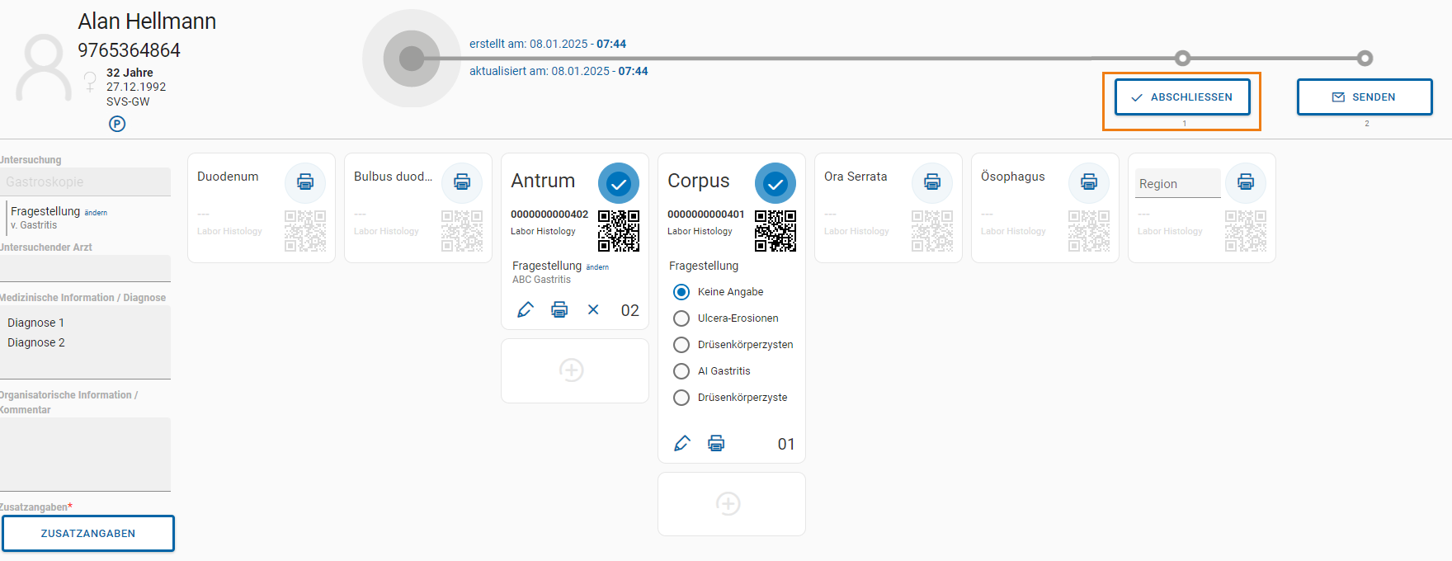
Task: Click the pencil edit icon in Corpus card
Action: pos(682,443)
